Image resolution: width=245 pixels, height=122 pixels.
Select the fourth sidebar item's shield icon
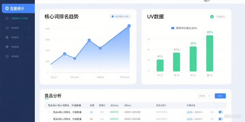[x=7, y=47]
